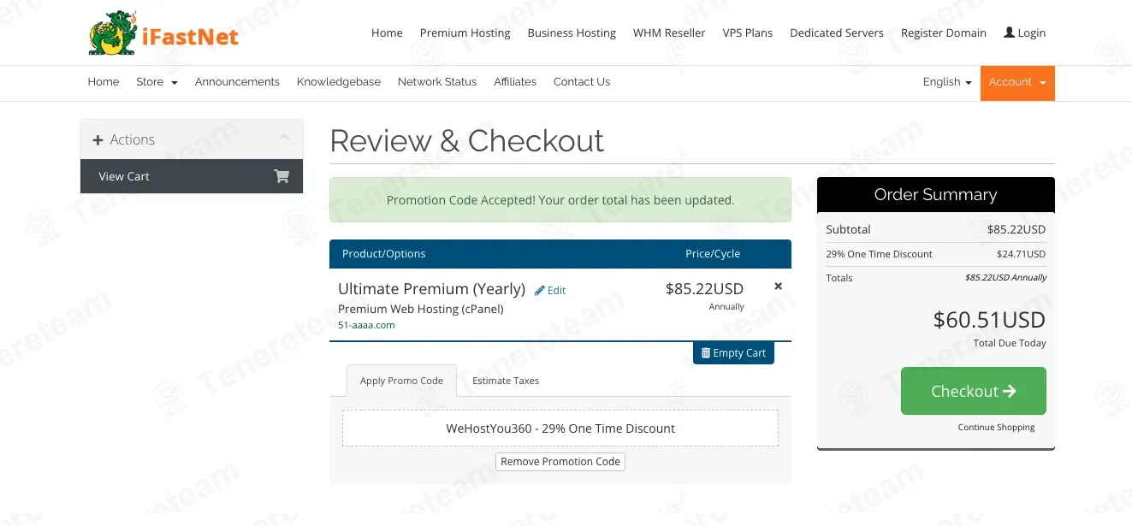This screenshot has height=526, width=1132.
Task: Click the shopping cart icon in View Cart
Action: tap(282, 176)
